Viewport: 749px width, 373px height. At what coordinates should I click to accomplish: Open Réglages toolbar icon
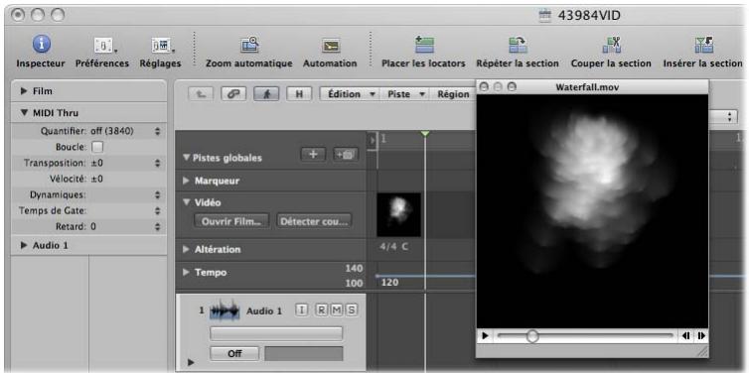161,47
